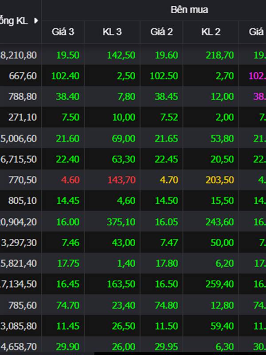
Task: Click the 29.90 price in the bottom row
Action: [x=68, y=347]
